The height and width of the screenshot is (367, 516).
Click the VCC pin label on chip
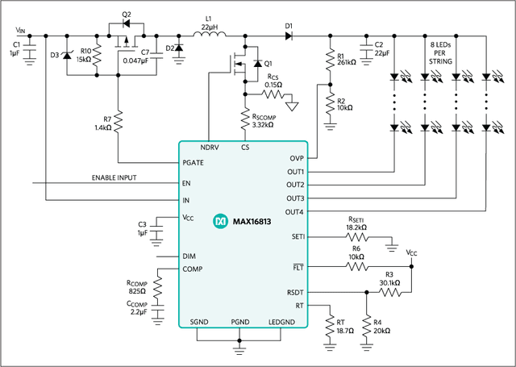click(188, 218)
